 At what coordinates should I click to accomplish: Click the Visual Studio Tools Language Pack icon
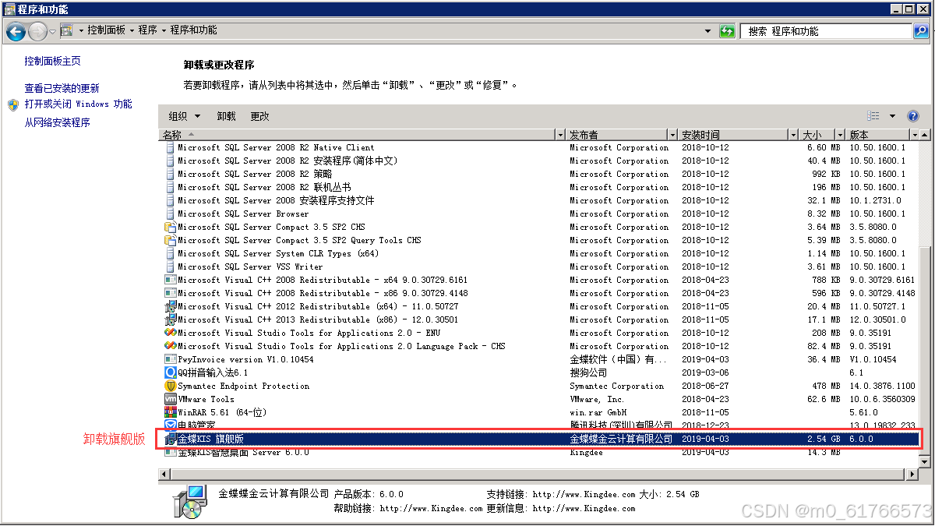(x=171, y=346)
